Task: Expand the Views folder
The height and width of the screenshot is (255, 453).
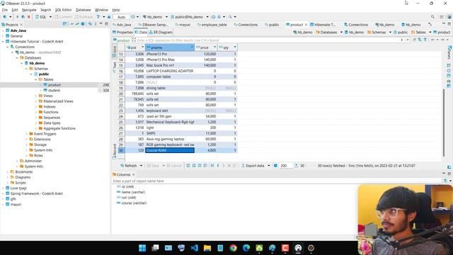Action: click(x=36, y=96)
